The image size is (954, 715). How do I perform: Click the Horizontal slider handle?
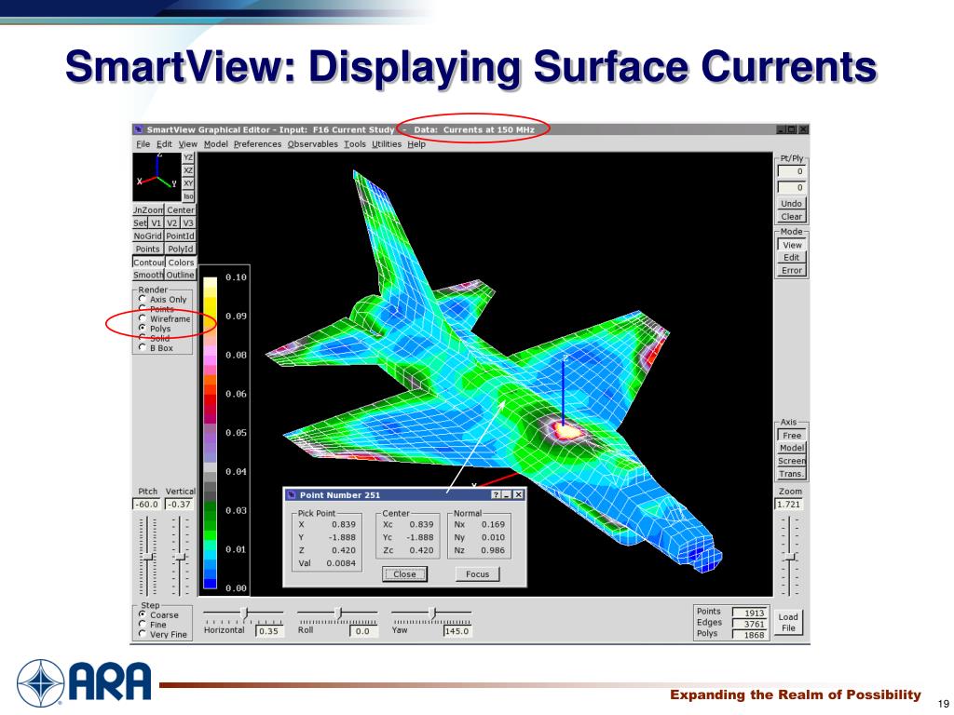point(245,613)
